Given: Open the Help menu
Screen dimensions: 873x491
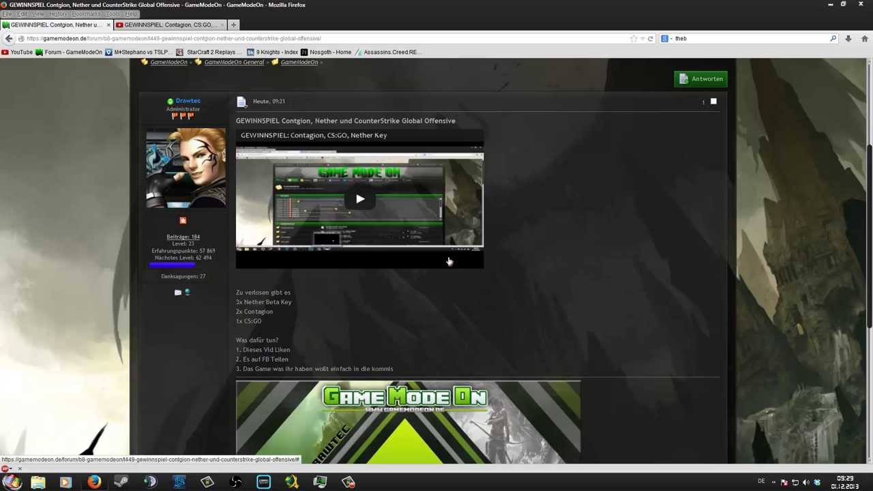Looking at the screenshot, I should (131, 14).
